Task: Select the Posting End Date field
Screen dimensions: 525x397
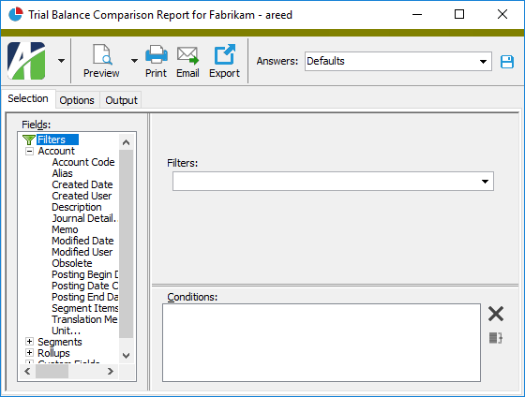Action: click(84, 297)
